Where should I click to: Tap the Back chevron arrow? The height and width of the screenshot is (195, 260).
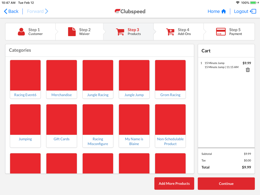[x=5, y=11]
